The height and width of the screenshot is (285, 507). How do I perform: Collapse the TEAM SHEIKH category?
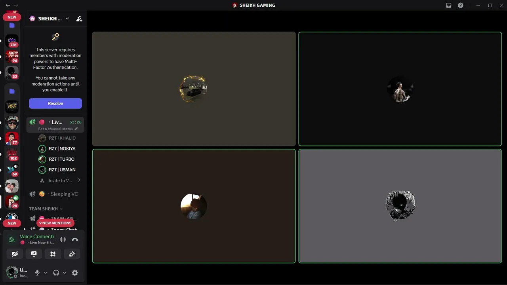(x=46, y=209)
